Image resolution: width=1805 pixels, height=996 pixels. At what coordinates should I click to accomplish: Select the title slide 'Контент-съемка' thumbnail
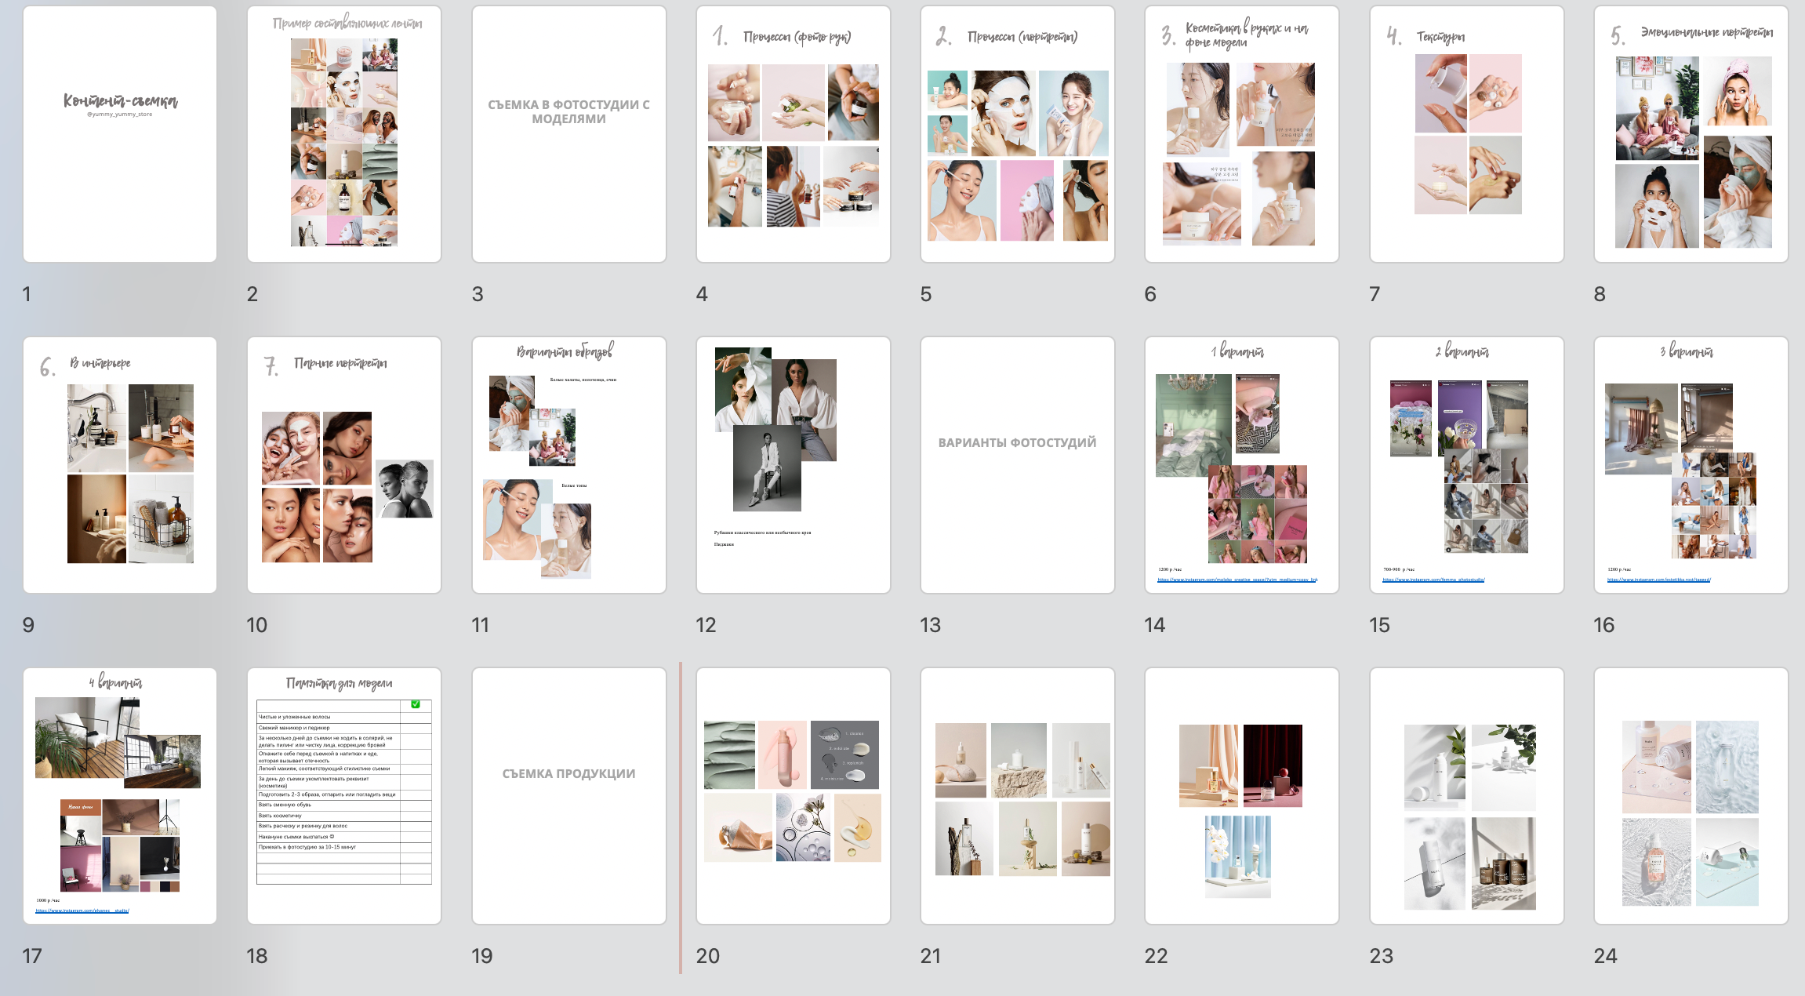pos(120,134)
